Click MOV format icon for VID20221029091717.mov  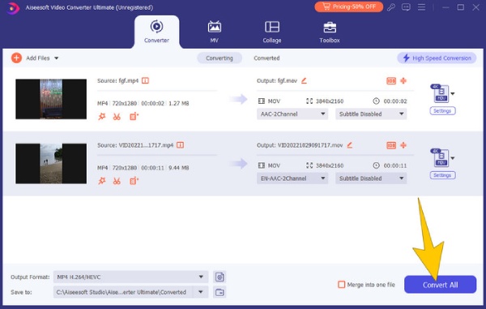(440, 158)
